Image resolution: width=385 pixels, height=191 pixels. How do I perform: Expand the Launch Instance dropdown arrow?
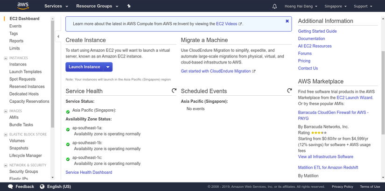point(108,67)
